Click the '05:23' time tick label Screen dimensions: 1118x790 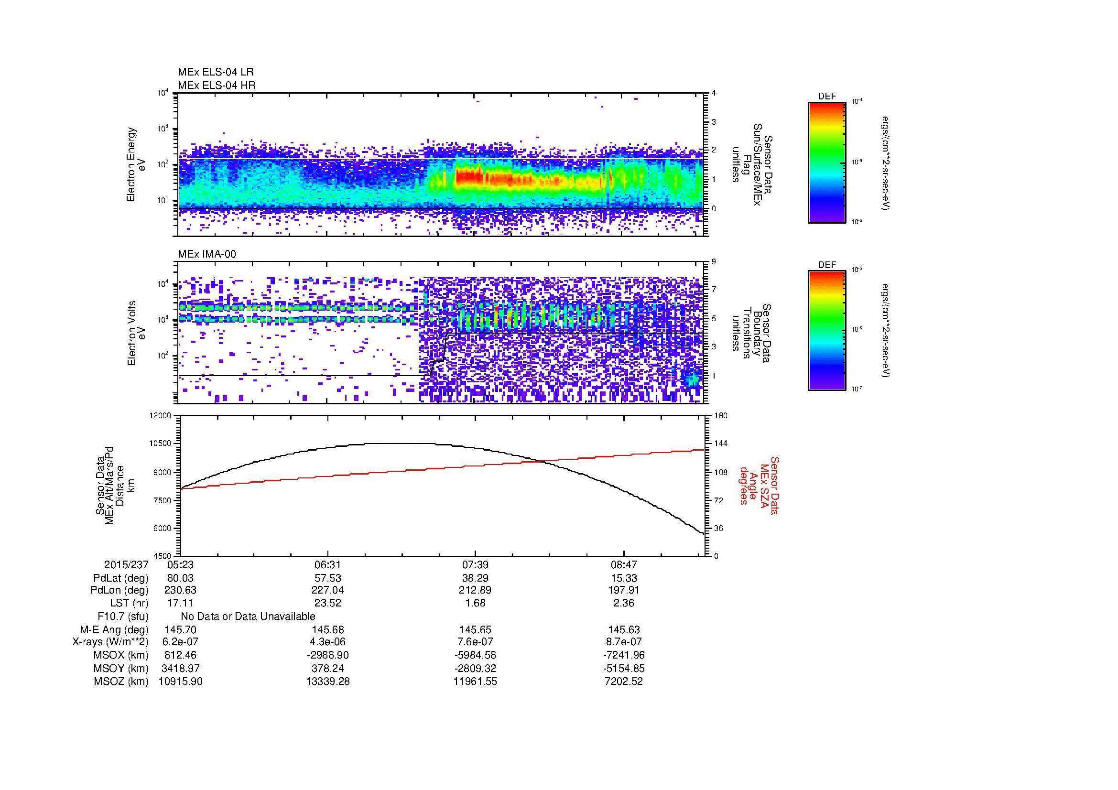(x=180, y=564)
